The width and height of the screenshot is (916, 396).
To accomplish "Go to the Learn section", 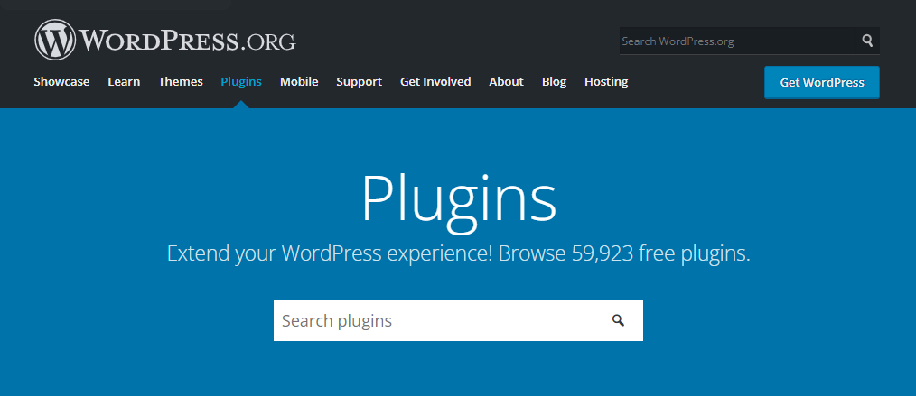I will click(124, 81).
